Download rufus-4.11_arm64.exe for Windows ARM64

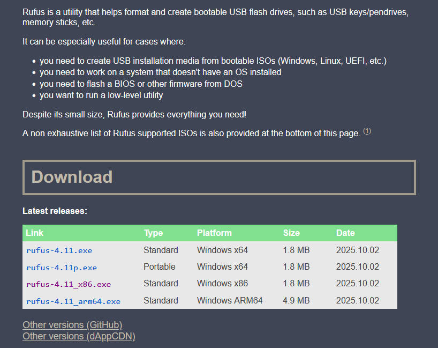point(73,301)
